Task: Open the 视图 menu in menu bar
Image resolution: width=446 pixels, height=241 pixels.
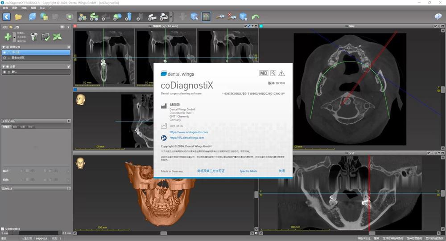Action: [x=33, y=8]
